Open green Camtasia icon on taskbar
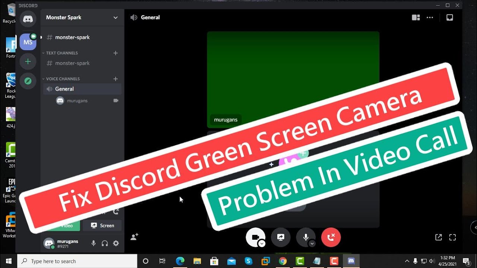 pos(300,261)
